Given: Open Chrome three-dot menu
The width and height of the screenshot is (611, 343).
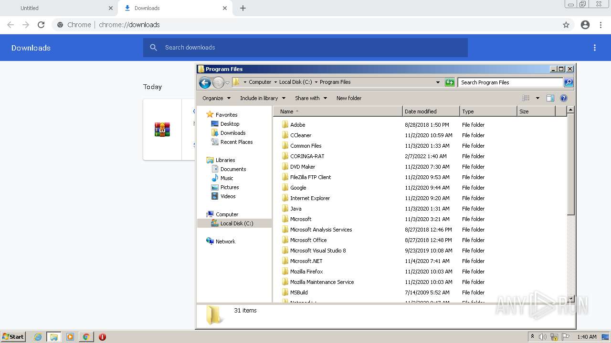Looking at the screenshot, I should tap(601, 25).
